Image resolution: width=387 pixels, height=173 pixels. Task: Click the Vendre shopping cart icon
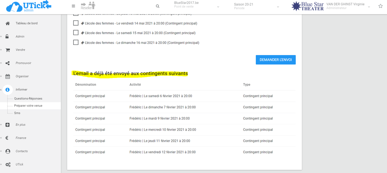(7, 50)
